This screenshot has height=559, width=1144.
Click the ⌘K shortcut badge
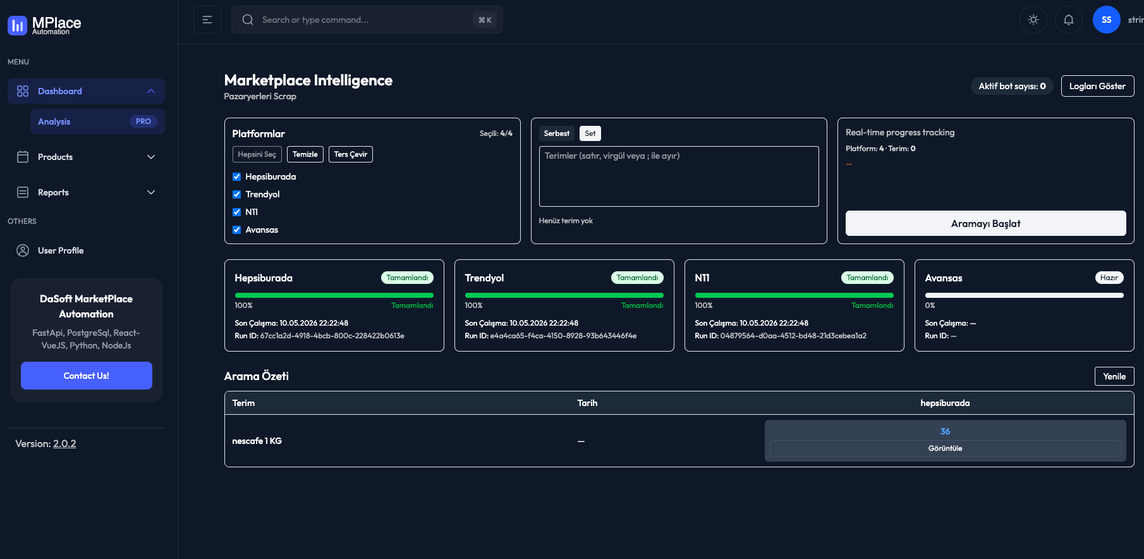pos(485,20)
